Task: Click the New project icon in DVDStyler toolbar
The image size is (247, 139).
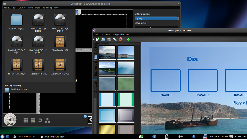Action: [97, 39]
